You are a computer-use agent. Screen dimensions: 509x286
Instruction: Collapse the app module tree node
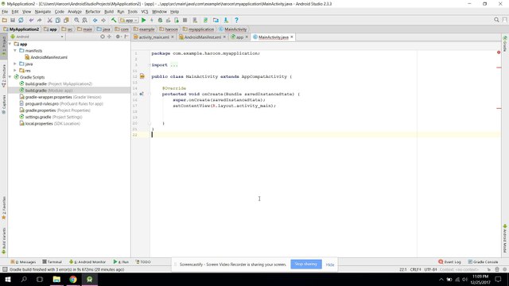10,44
